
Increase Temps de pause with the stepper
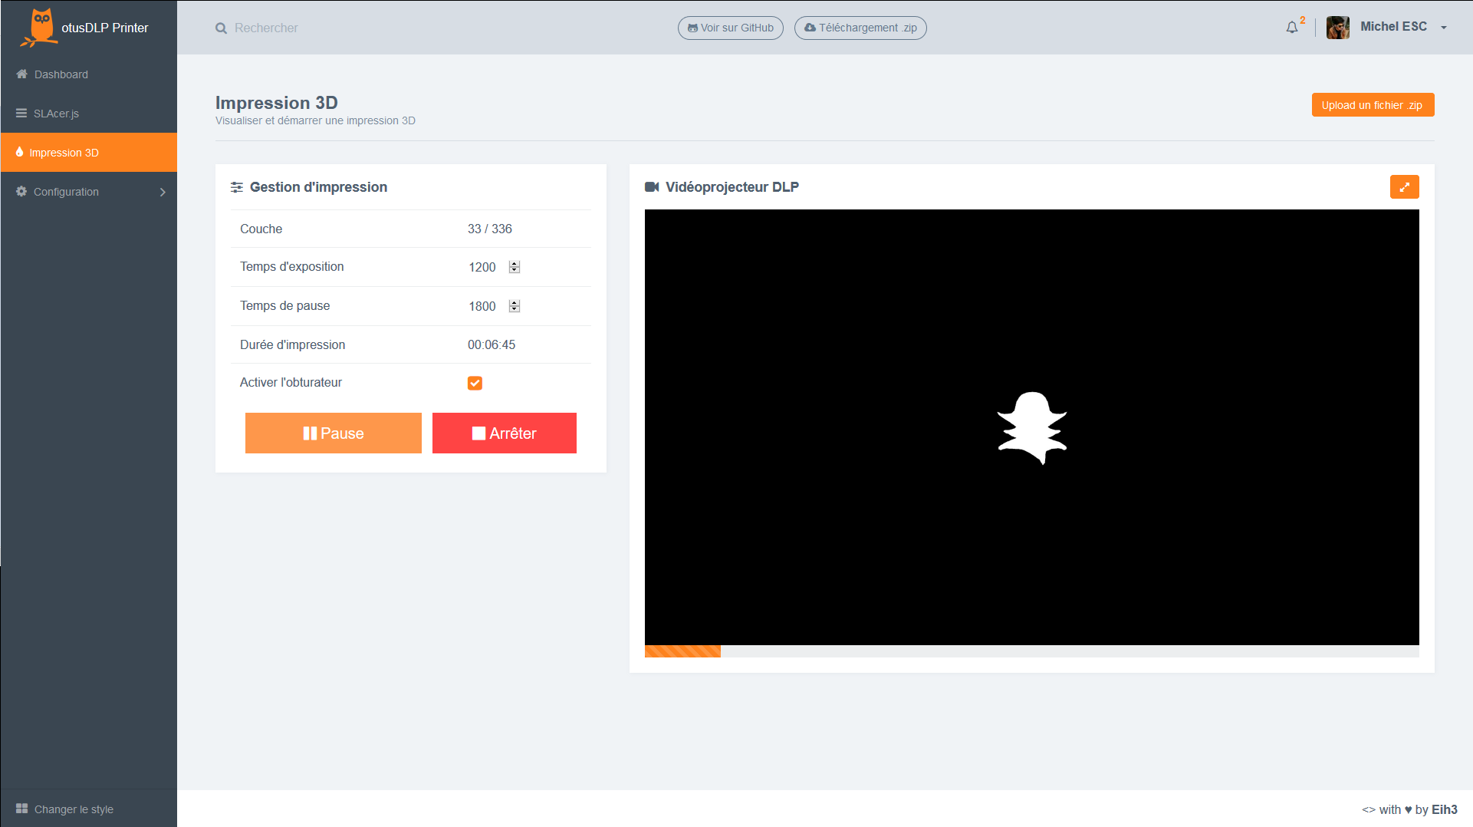(515, 303)
